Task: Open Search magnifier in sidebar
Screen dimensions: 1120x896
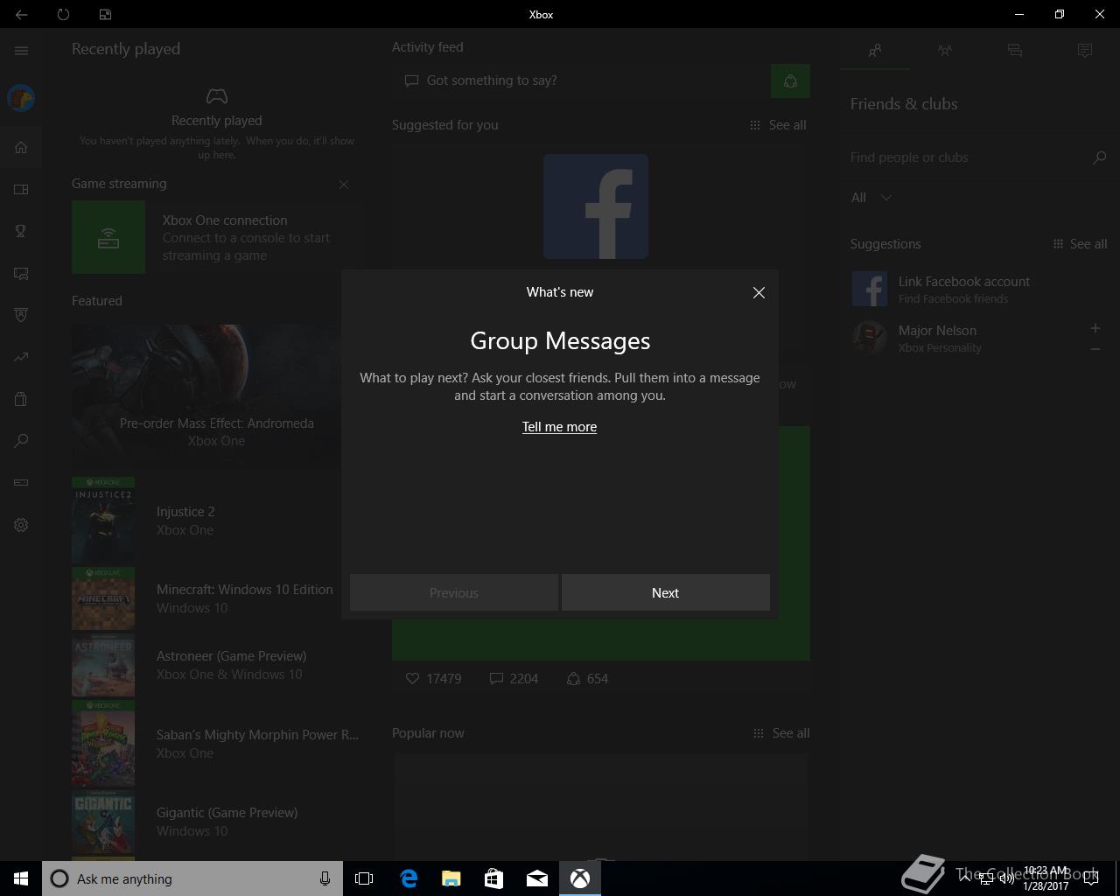Action: tap(21, 441)
